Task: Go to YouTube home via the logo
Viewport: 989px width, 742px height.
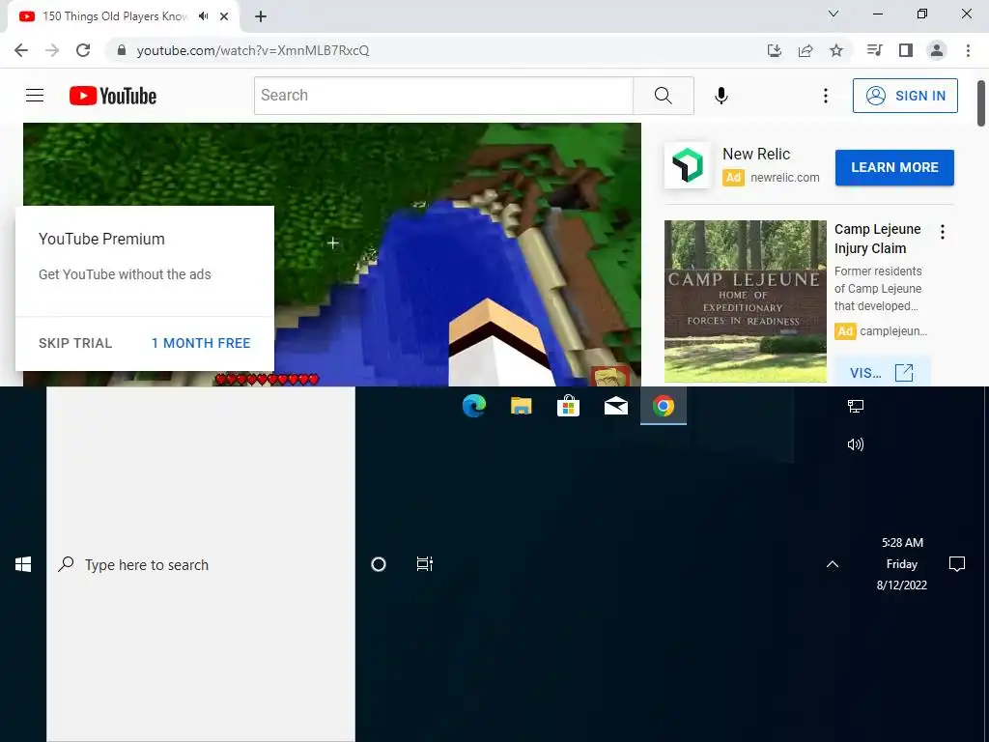Action: tap(113, 96)
